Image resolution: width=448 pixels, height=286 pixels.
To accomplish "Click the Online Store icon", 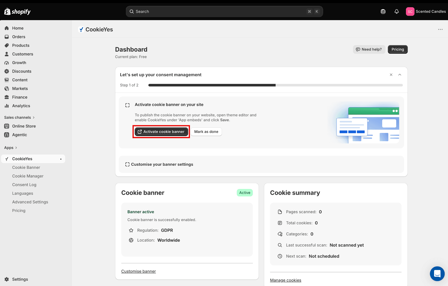I will pyautogui.click(x=7, y=126).
